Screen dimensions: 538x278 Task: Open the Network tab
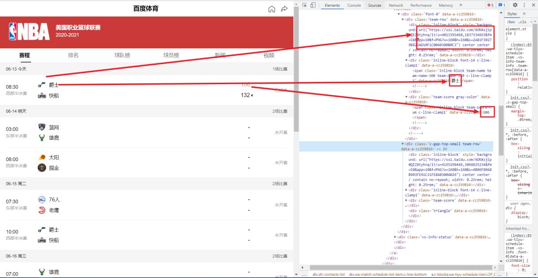tap(396, 5)
